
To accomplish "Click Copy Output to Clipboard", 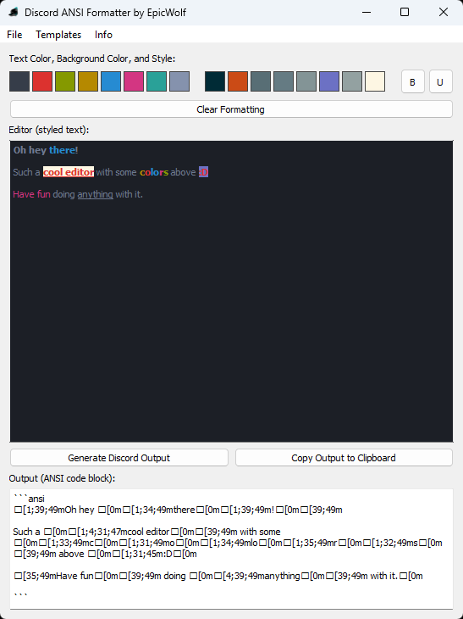I will point(344,458).
